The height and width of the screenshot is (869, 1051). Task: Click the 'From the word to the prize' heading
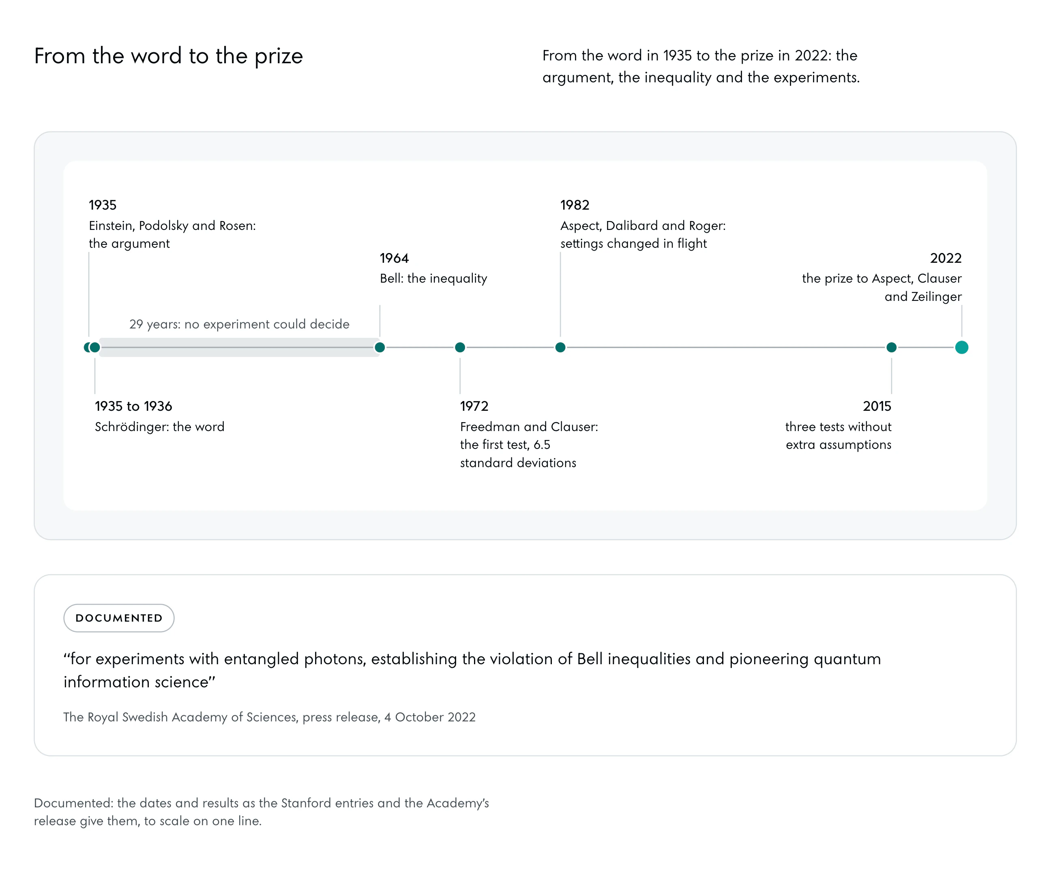(169, 56)
